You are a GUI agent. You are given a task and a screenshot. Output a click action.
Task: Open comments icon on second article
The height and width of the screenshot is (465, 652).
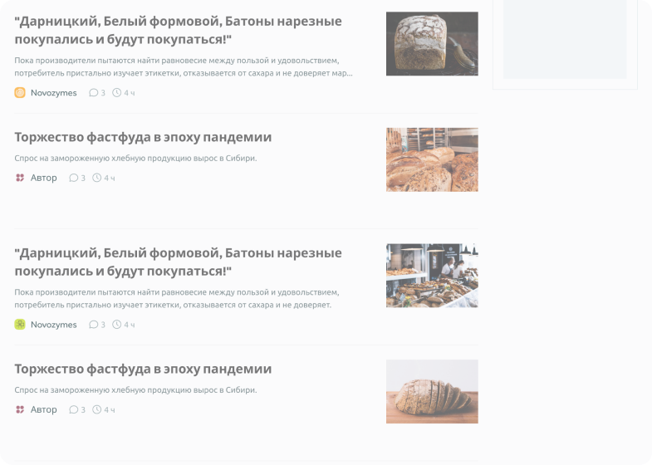point(74,178)
